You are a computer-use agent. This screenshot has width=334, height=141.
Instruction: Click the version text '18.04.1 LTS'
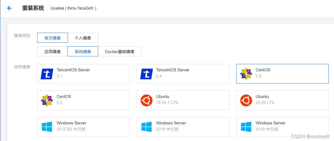click(167, 103)
